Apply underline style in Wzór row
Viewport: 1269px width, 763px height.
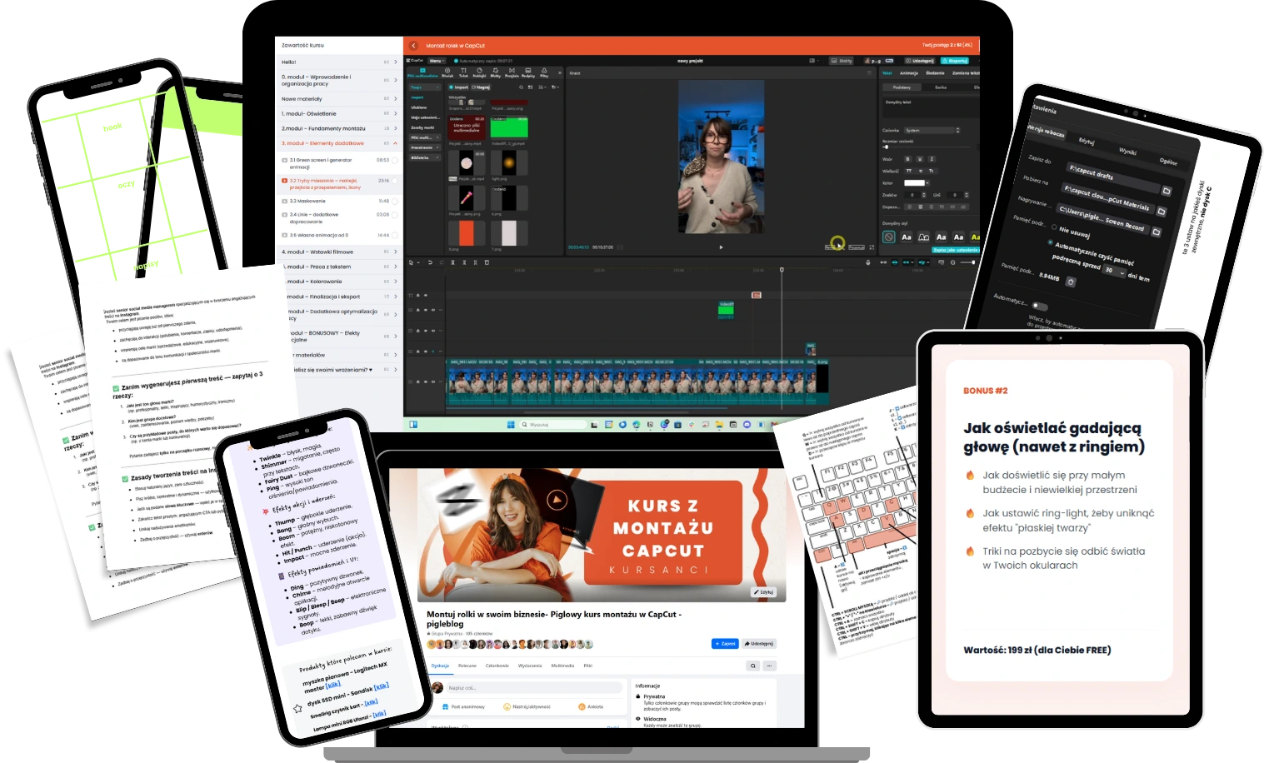[920, 159]
